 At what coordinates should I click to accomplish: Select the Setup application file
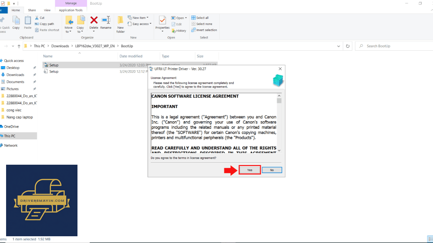pyautogui.click(x=54, y=65)
